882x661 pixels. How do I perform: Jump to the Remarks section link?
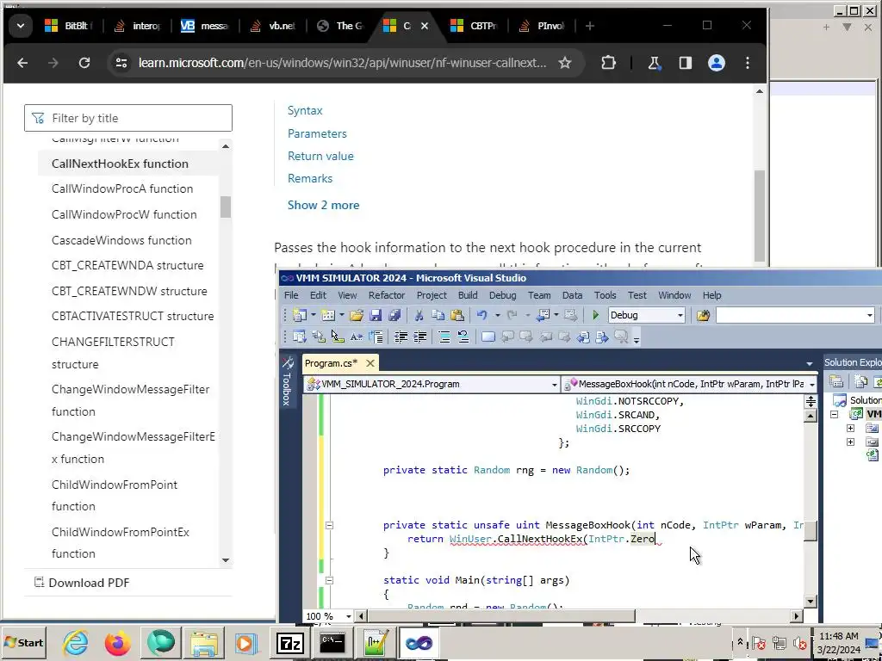310,179
